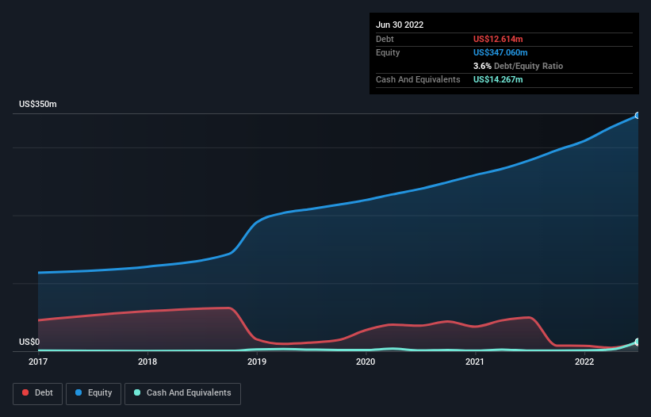Click the teal Cash And Equivalents dot
651x417 pixels.
coord(137,392)
